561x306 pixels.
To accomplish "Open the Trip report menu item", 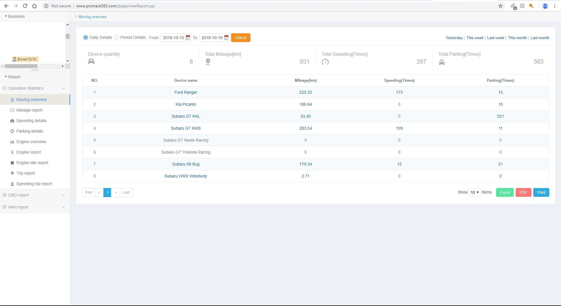I will (26, 173).
